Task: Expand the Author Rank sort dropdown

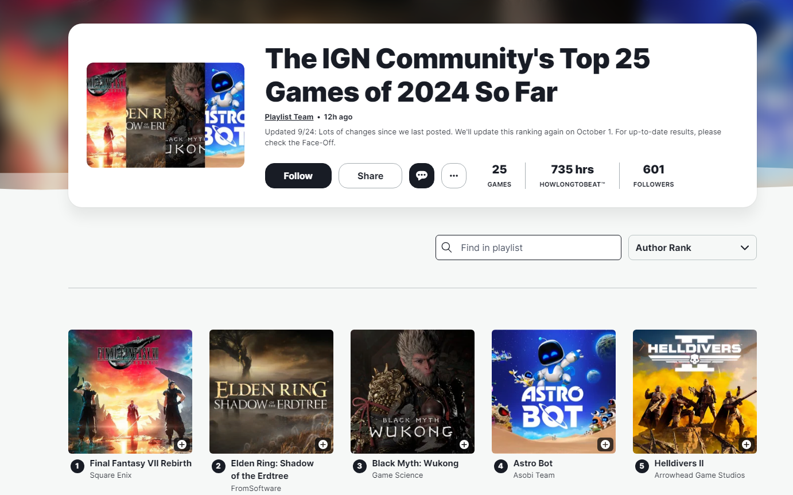Action: click(x=692, y=247)
